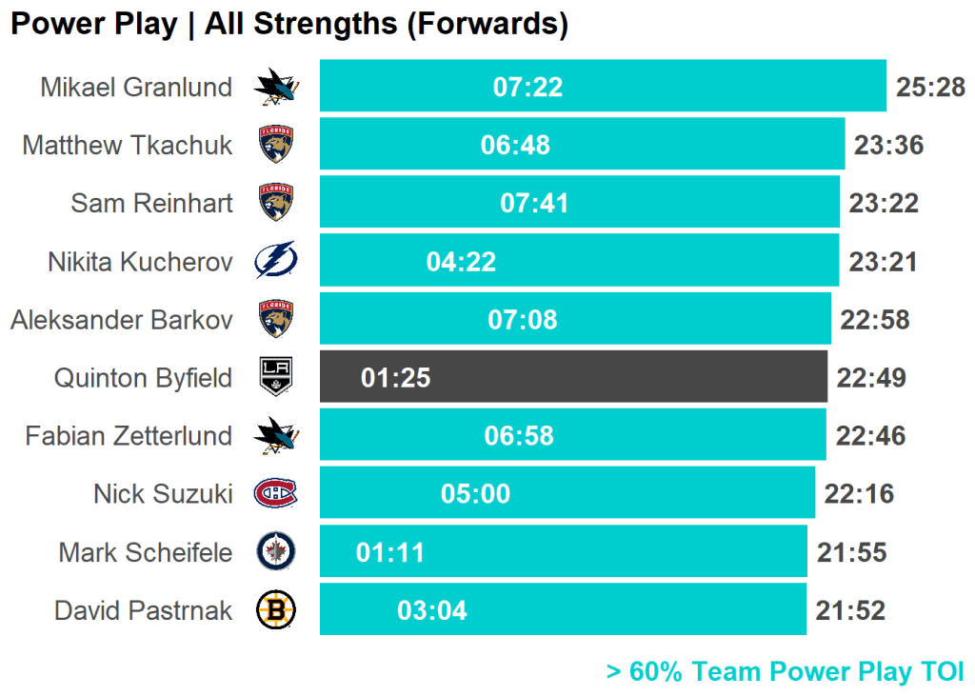The image size is (975, 696).
Task: Select the Sharks logo beside Fabian Zetterlund
Action: point(276,435)
